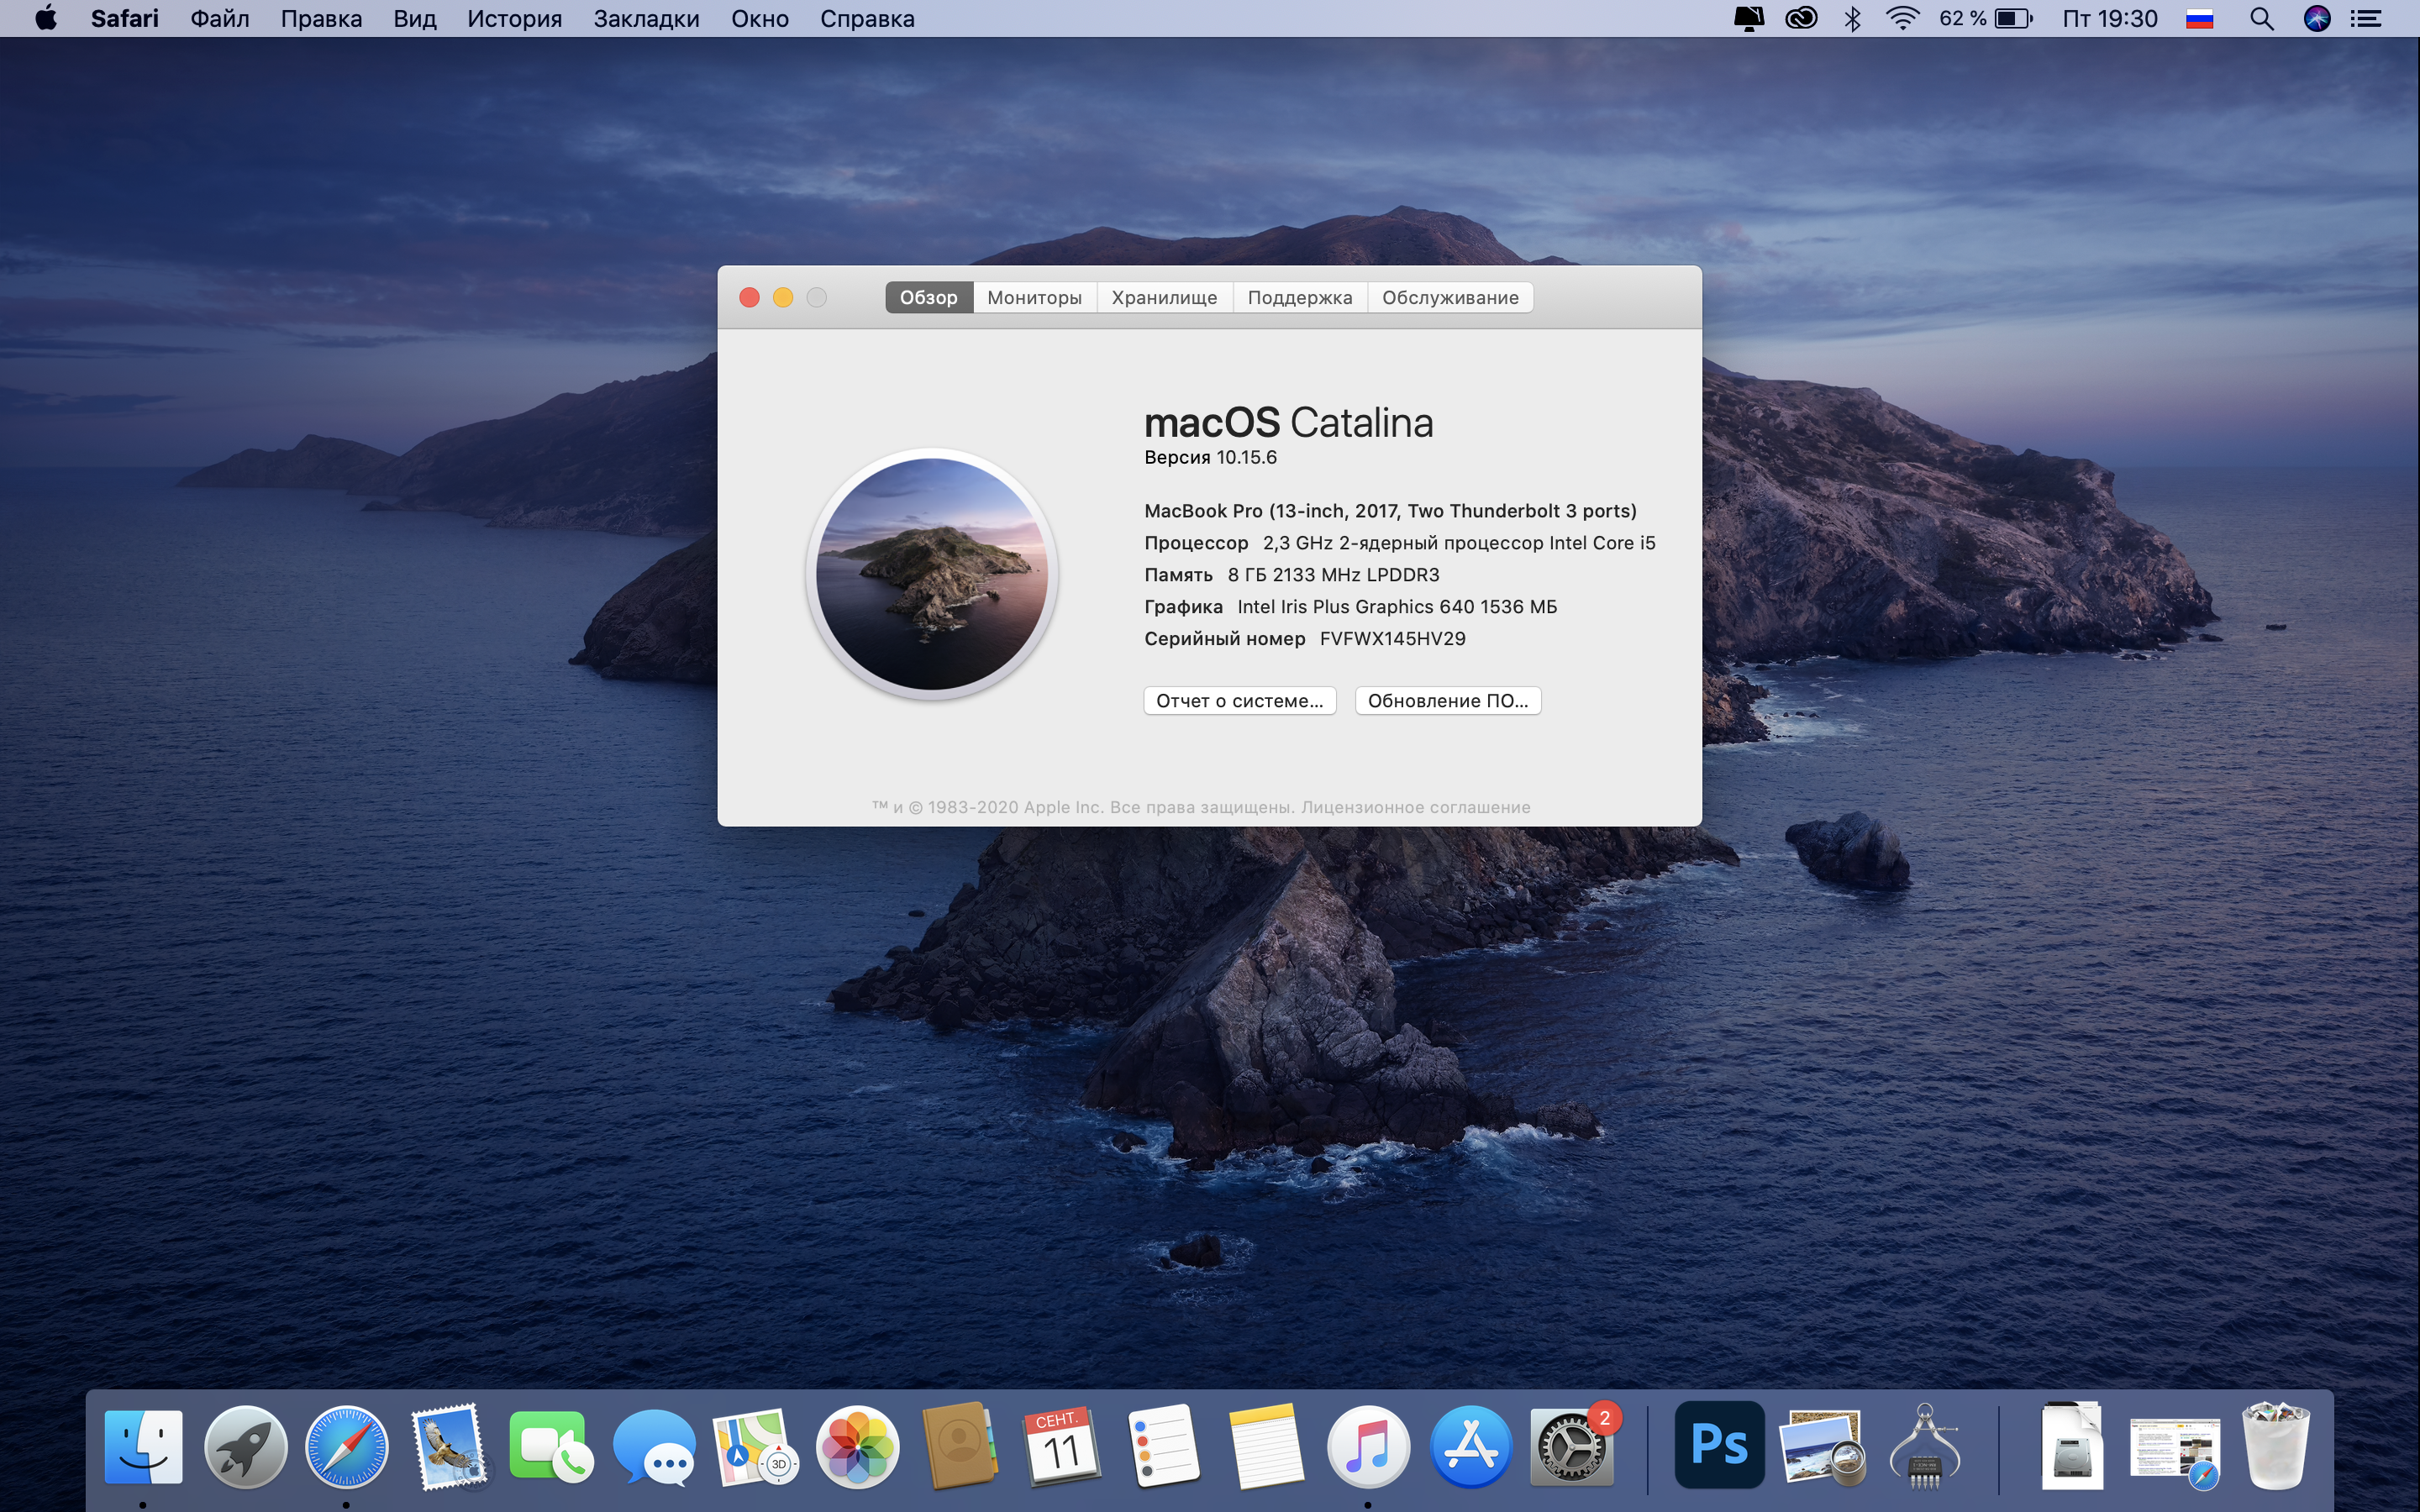Screen dimensions: 2420x1512
Task: Open the App Store dock icon
Action: 1470,1446
